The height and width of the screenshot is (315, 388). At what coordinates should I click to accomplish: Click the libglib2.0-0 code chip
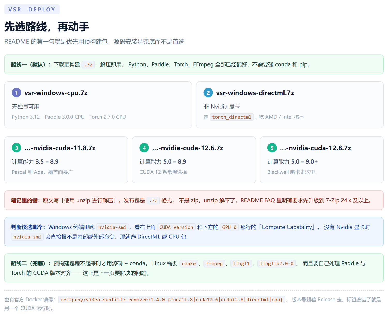pyautogui.click(x=277, y=264)
